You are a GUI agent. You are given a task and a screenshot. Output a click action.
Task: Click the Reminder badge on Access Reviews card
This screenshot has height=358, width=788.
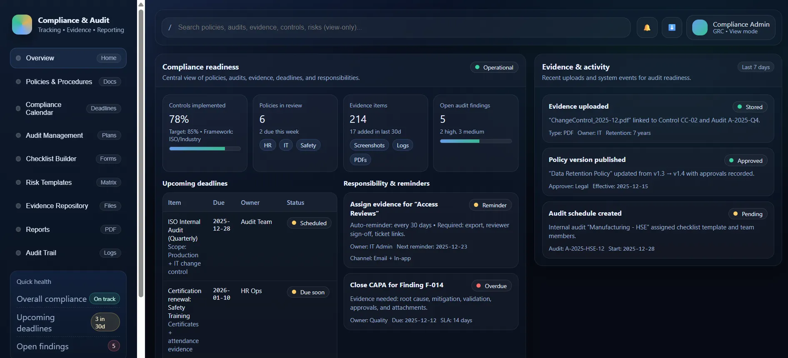click(490, 205)
